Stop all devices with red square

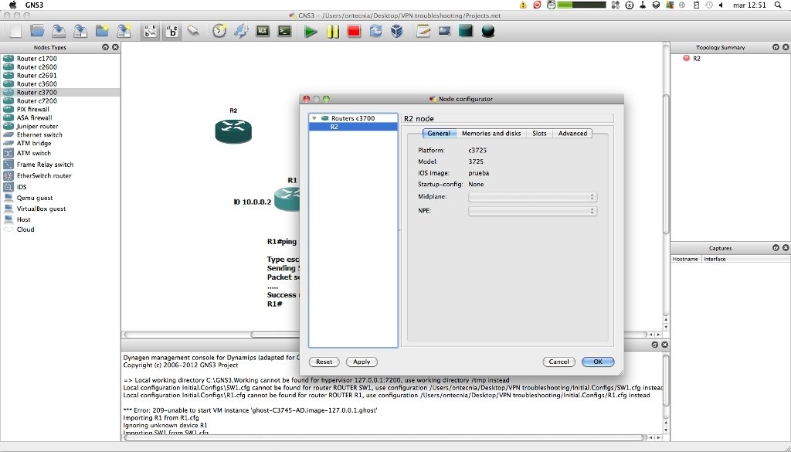(354, 32)
